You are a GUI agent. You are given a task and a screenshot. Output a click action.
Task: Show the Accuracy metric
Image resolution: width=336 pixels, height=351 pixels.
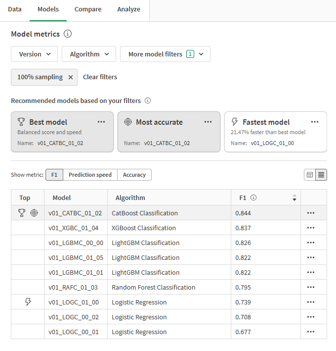[134, 175]
